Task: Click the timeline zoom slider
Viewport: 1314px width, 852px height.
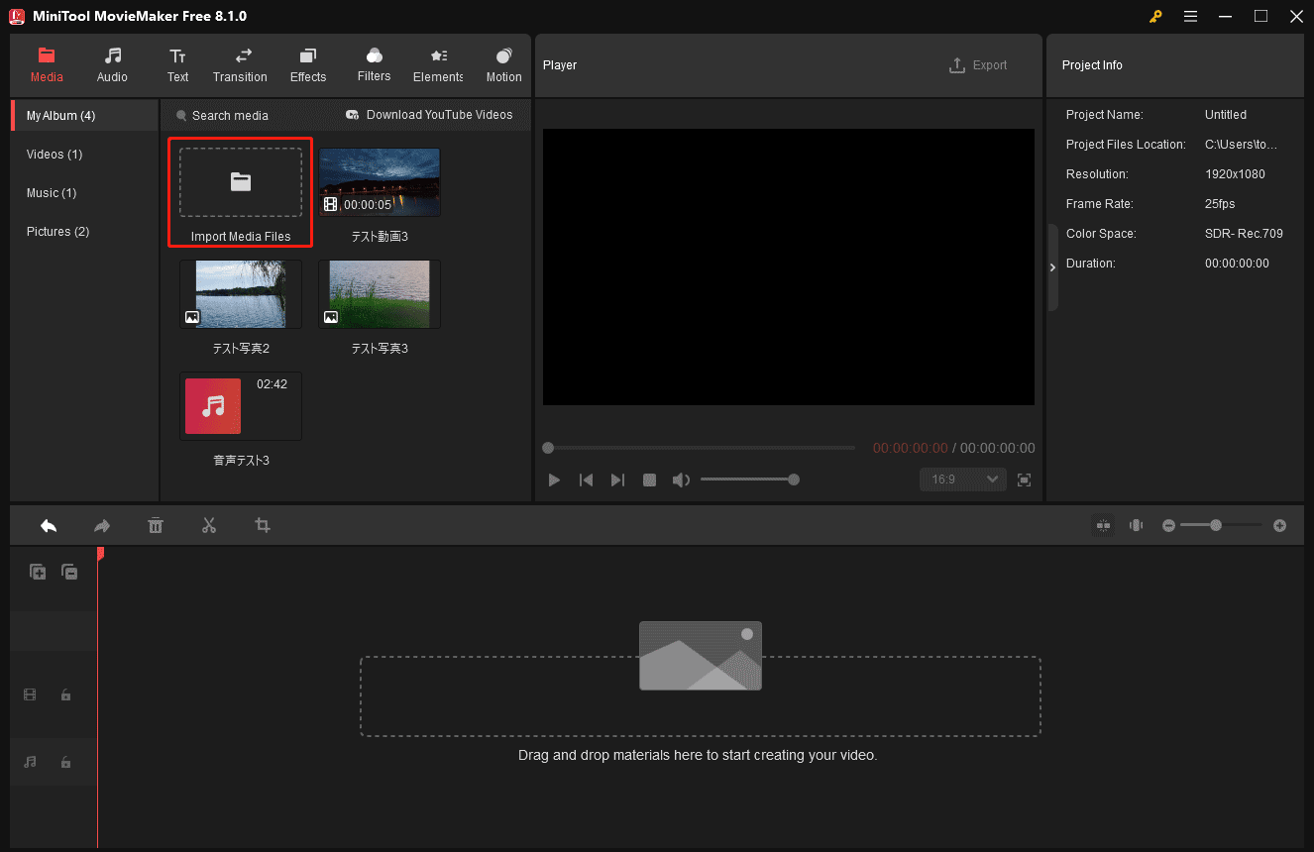Action: click(1221, 525)
